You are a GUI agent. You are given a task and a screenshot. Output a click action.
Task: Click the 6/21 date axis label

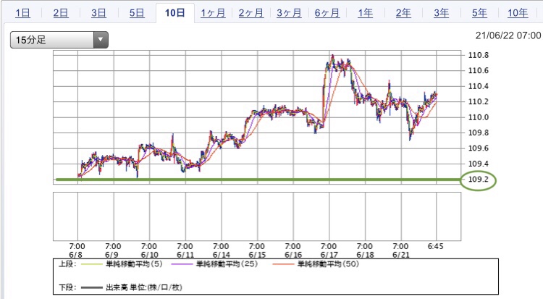(401, 255)
